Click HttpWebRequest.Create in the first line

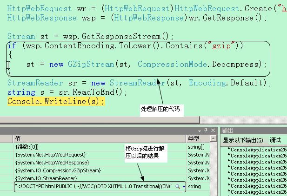[223, 9]
